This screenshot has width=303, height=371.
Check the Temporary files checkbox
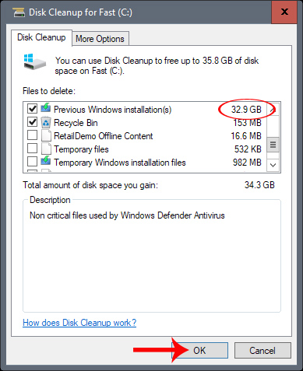click(32, 149)
